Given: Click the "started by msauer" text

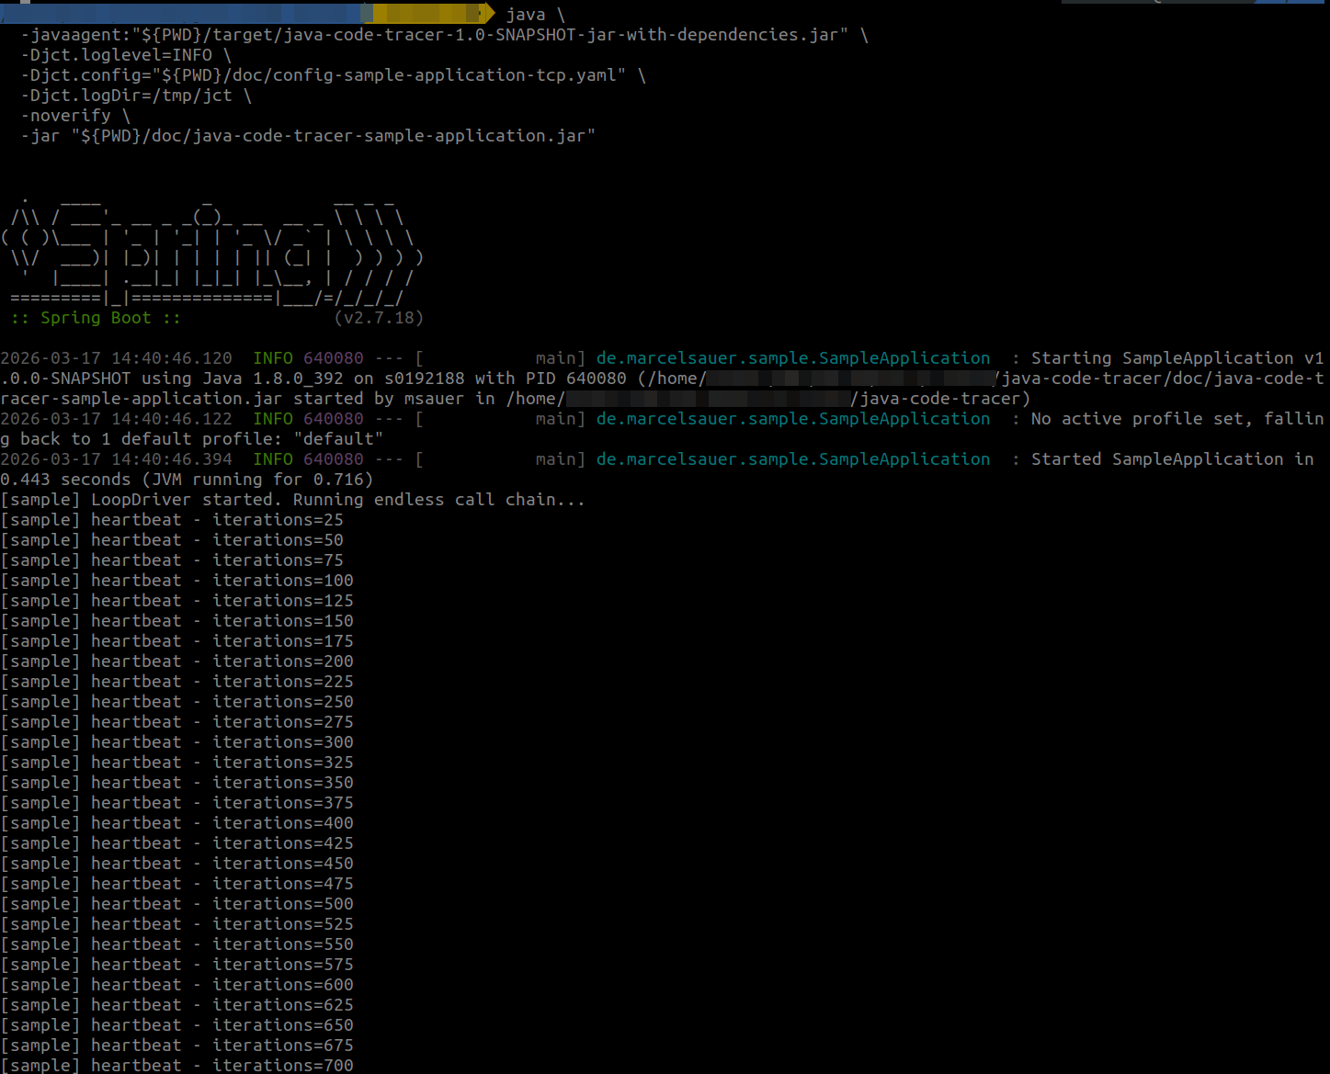Looking at the screenshot, I should tap(379, 399).
